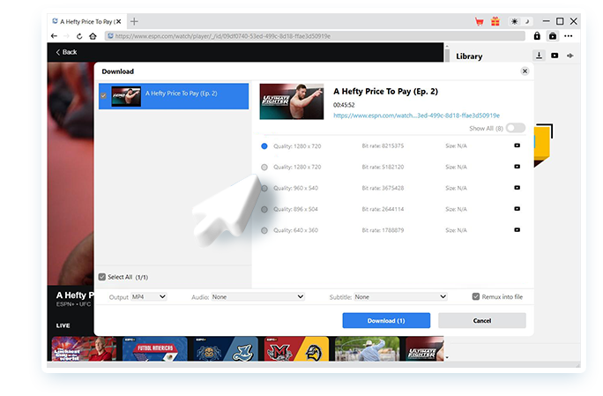Open the three-dots more menu
This screenshot has width=603, height=396.
569,36
